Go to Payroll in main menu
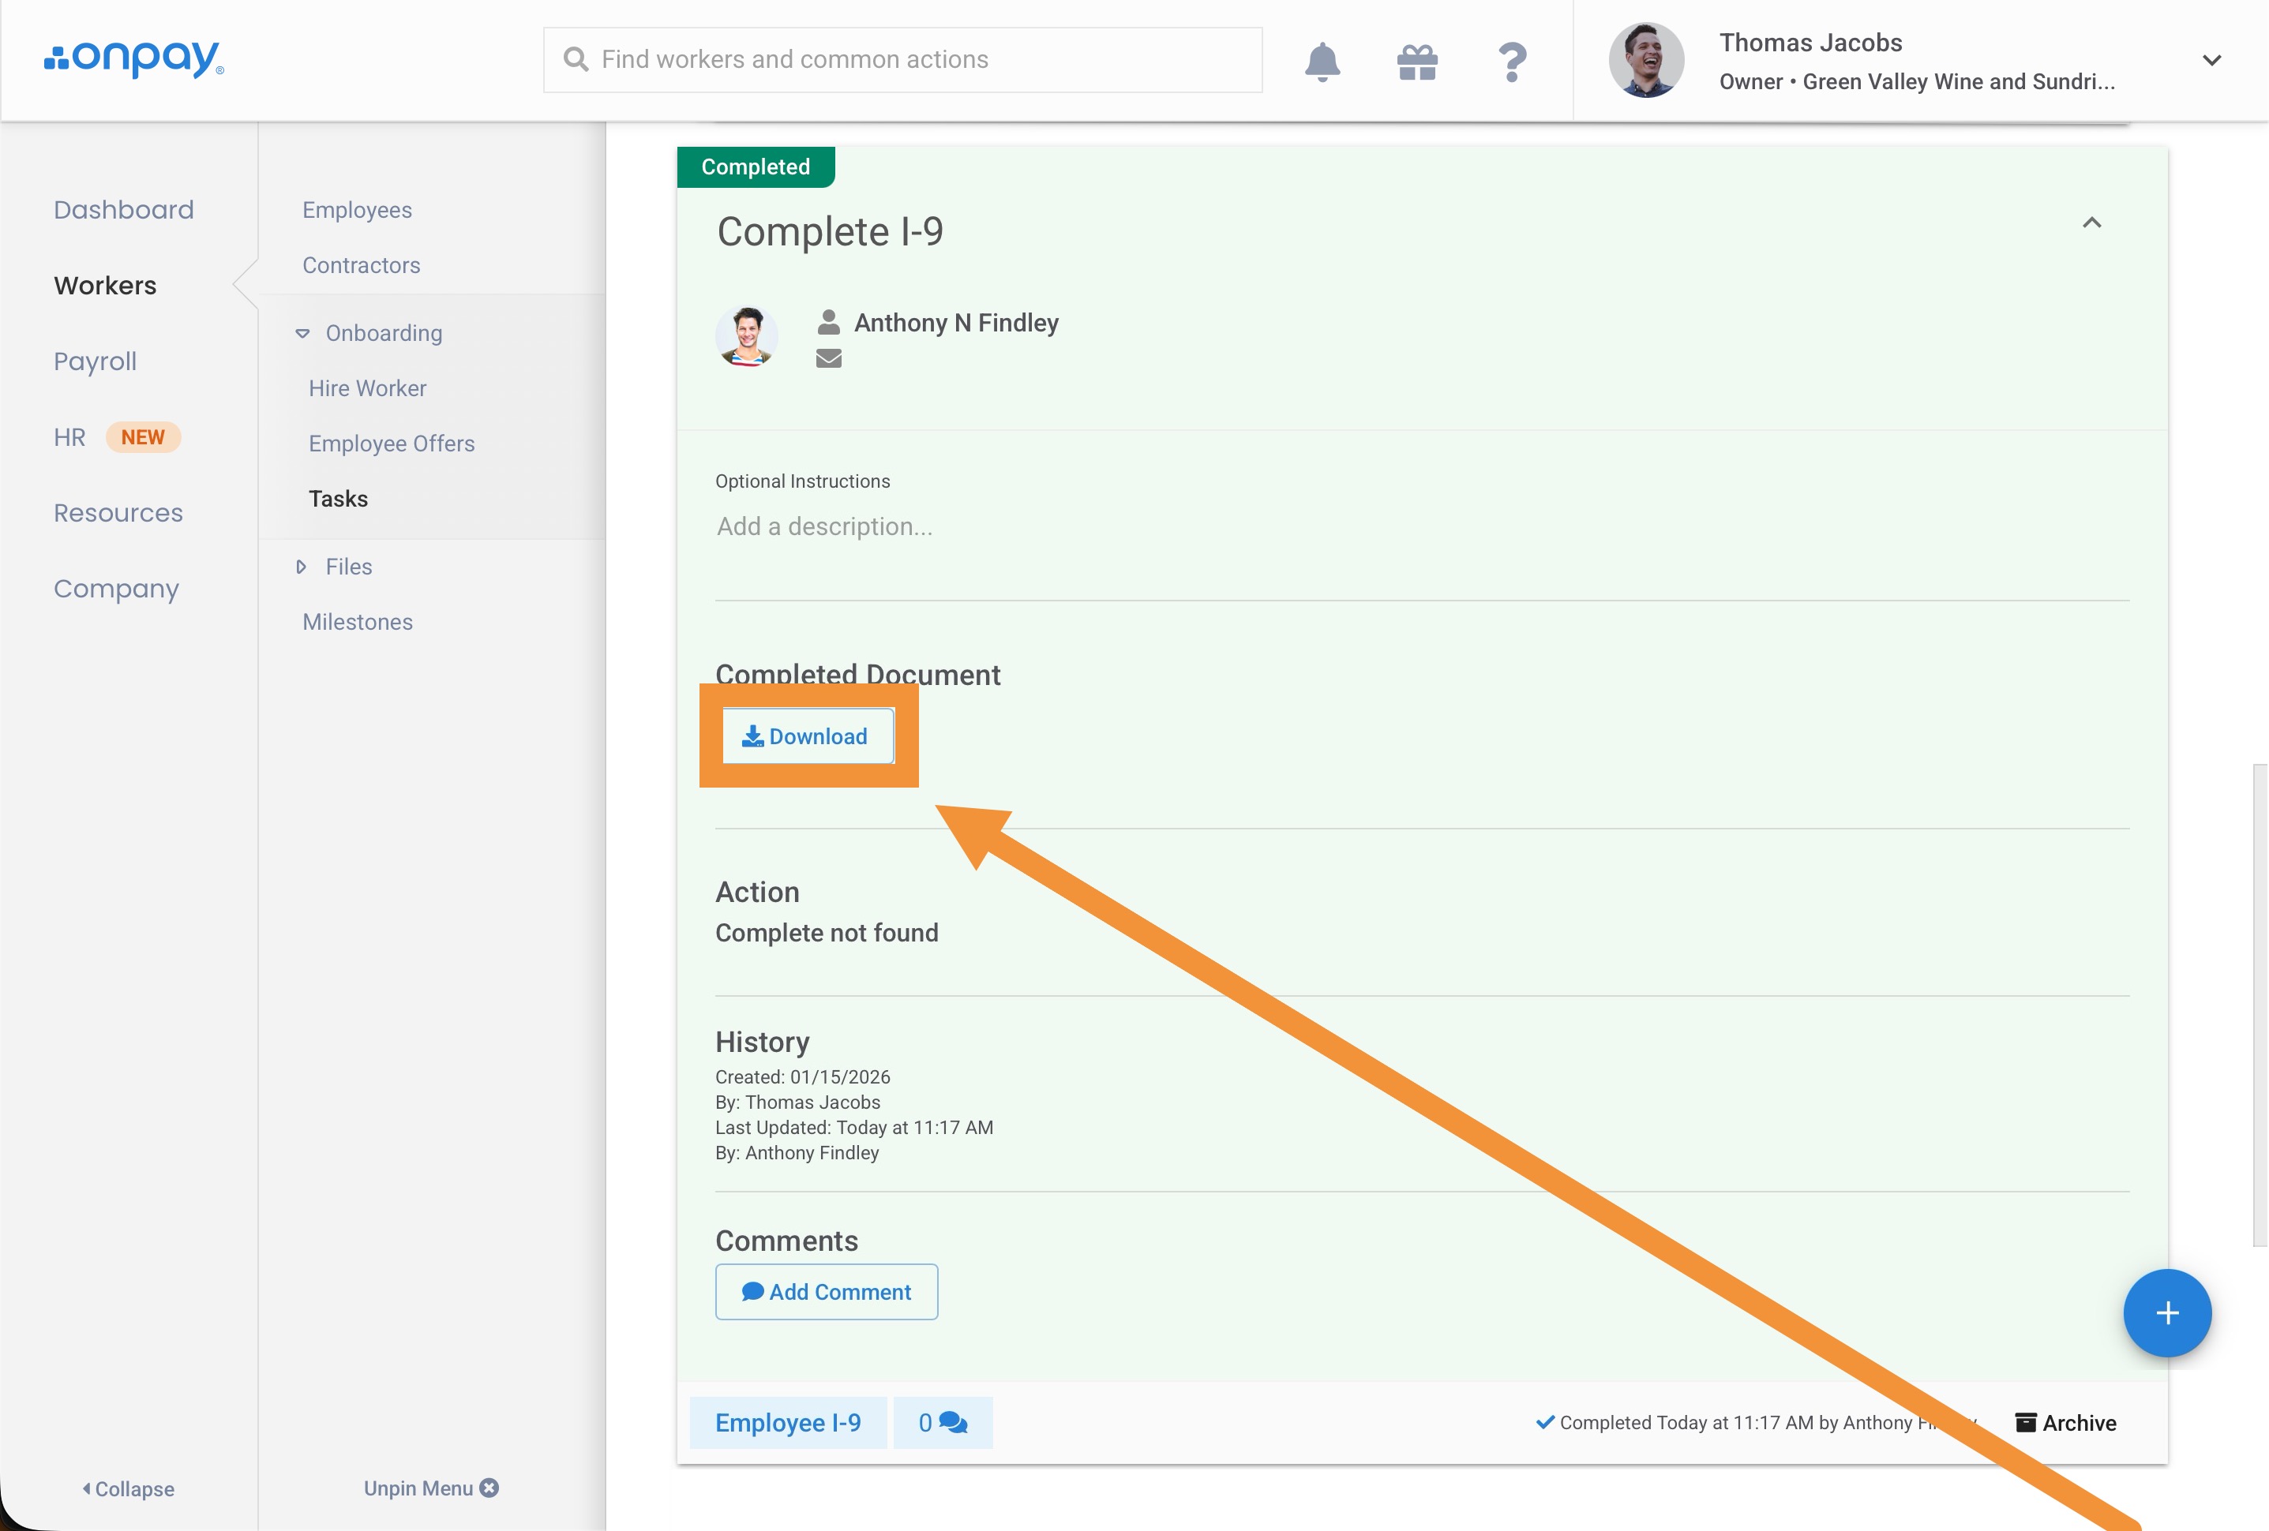The image size is (2269, 1531). pos(95,361)
